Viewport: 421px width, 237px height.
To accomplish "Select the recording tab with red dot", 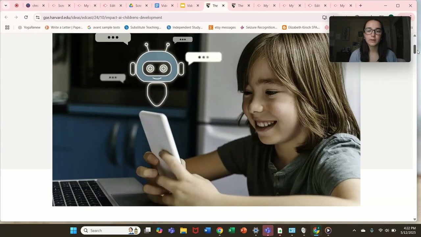I will (x=17, y=6).
